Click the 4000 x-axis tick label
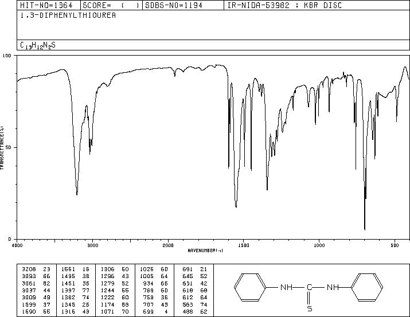The width and height of the screenshot is (410, 317). (17, 245)
